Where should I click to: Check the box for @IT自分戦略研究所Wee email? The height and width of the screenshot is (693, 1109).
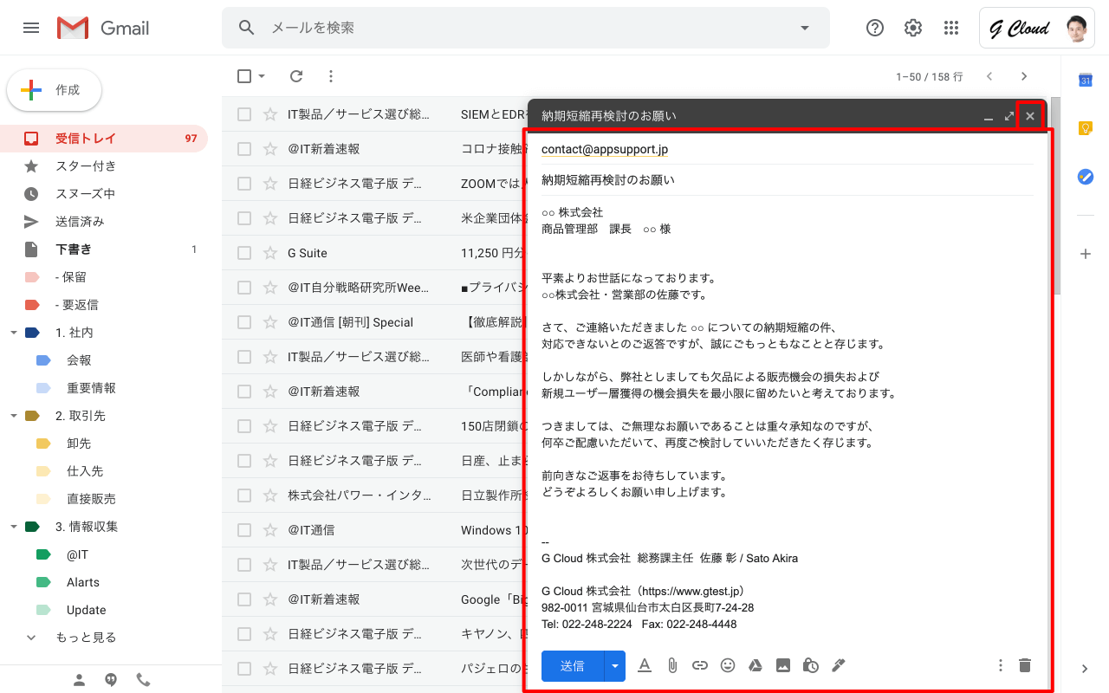point(244,288)
